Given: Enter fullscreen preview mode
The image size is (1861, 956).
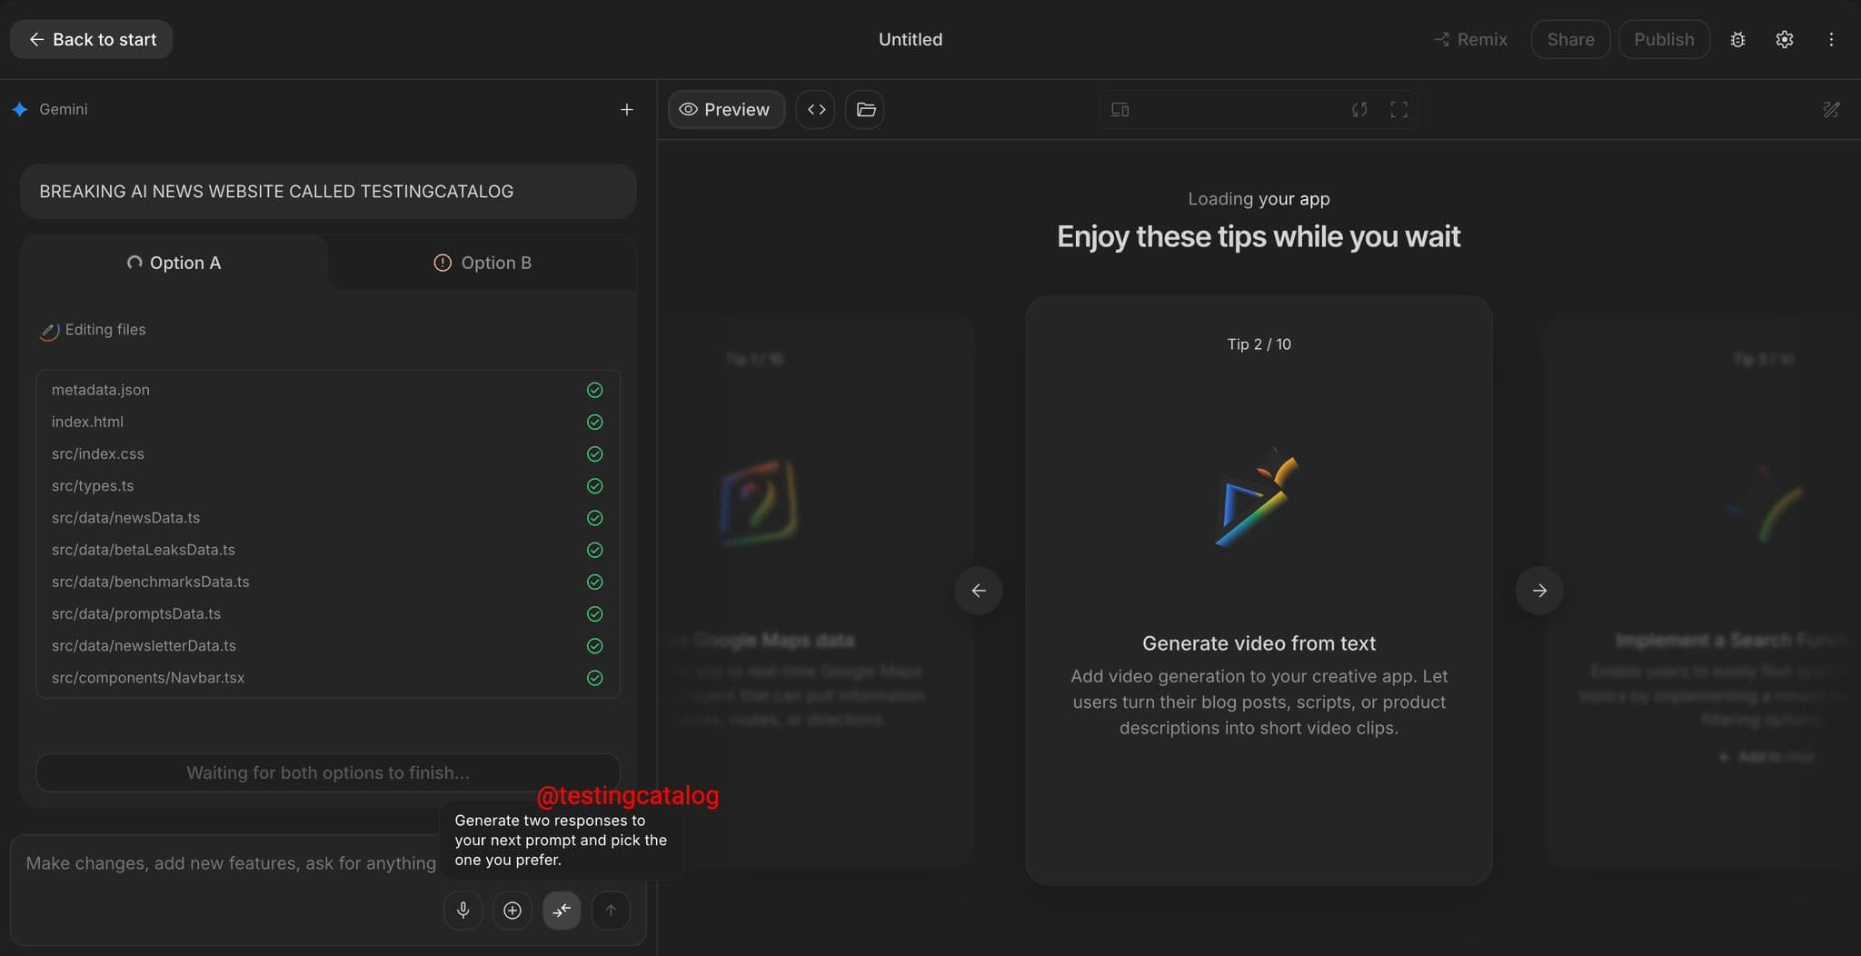Looking at the screenshot, I should (1399, 109).
